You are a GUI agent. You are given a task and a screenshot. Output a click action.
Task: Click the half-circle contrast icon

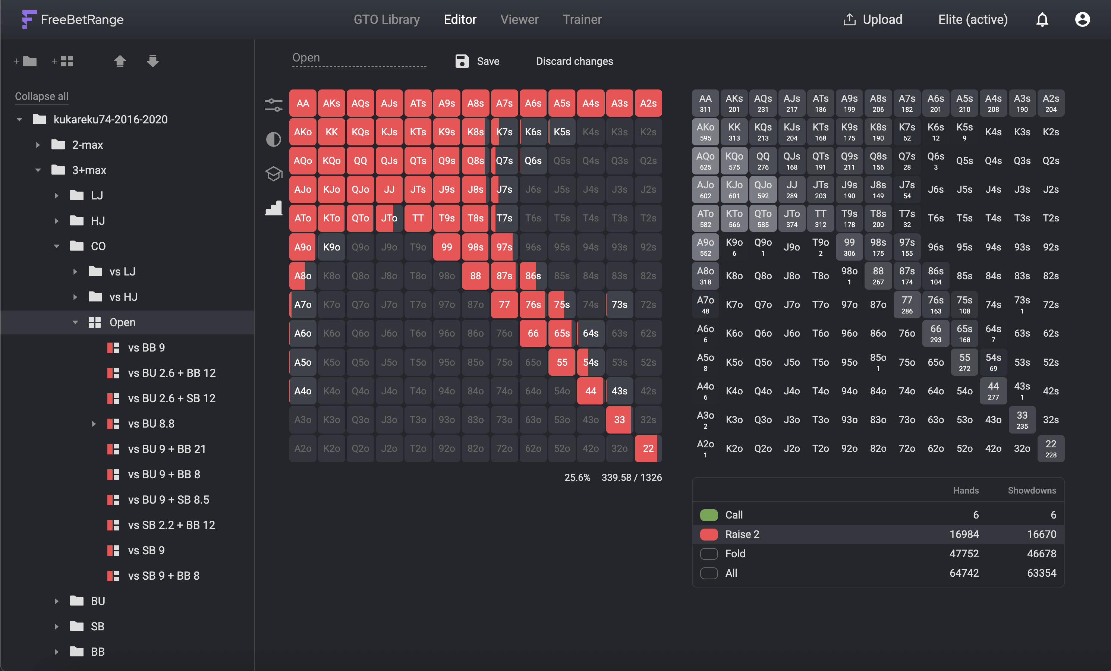(273, 139)
